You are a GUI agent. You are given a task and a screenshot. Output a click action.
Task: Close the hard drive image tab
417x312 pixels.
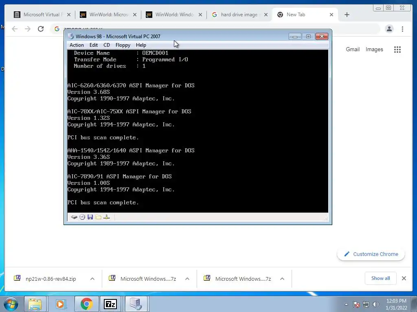pos(266,15)
